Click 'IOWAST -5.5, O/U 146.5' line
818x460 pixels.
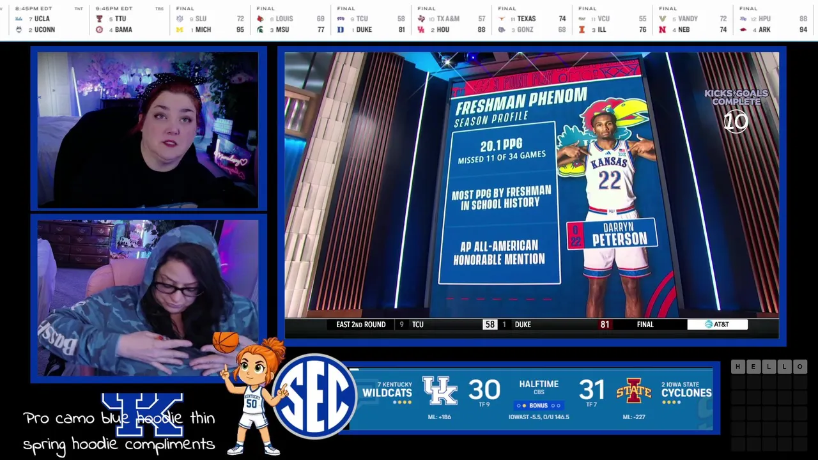(539, 417)
